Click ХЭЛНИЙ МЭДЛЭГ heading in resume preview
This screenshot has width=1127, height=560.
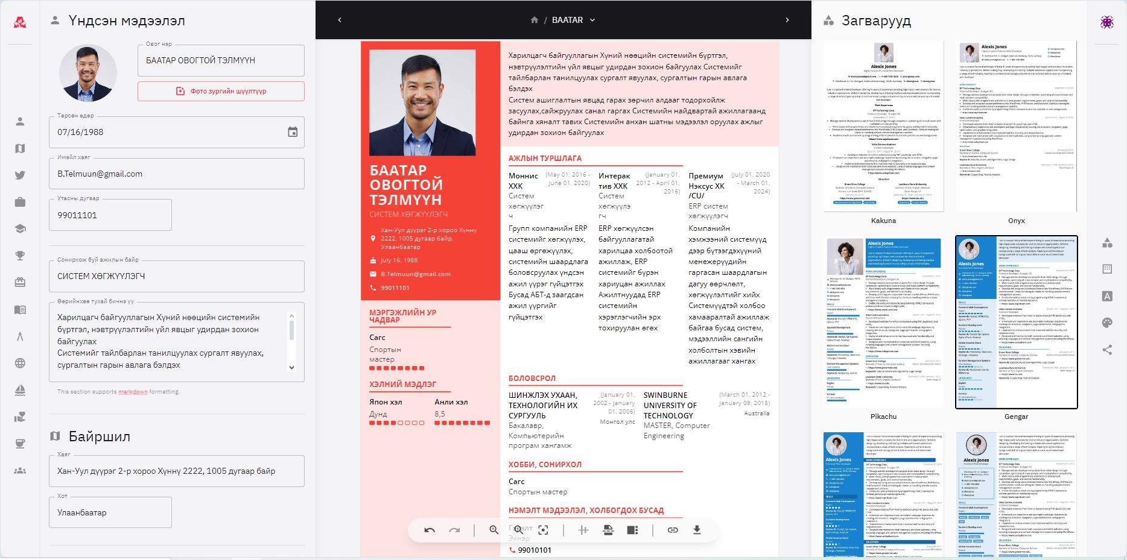(402, 385)
